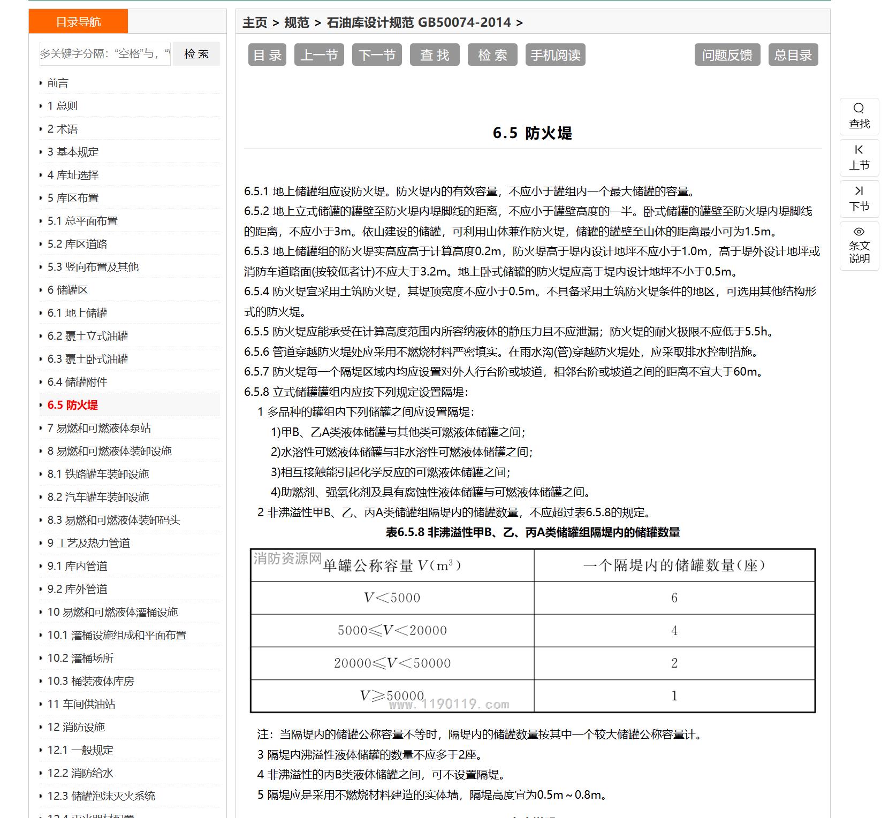
Task: Open 前言 in the navigation tree
Action: [58, 83]
